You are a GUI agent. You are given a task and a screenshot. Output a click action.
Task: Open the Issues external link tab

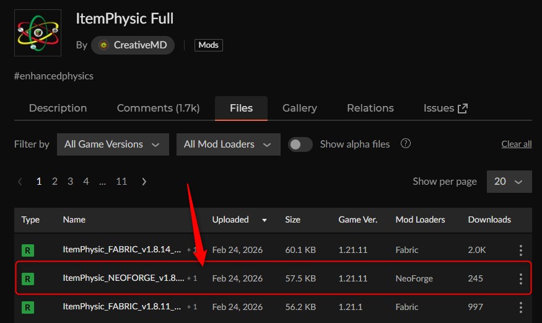tap(445, 108)
